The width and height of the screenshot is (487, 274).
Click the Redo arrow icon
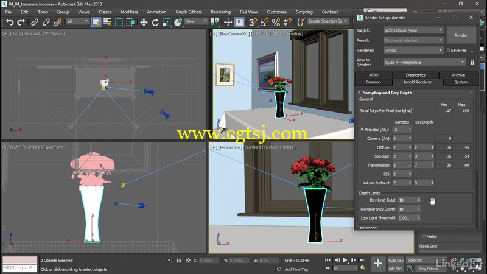[x=21, y=22]
